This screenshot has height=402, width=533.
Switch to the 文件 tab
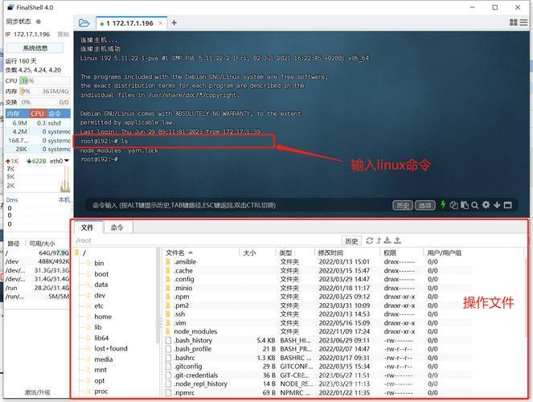(x=88, y=228)
